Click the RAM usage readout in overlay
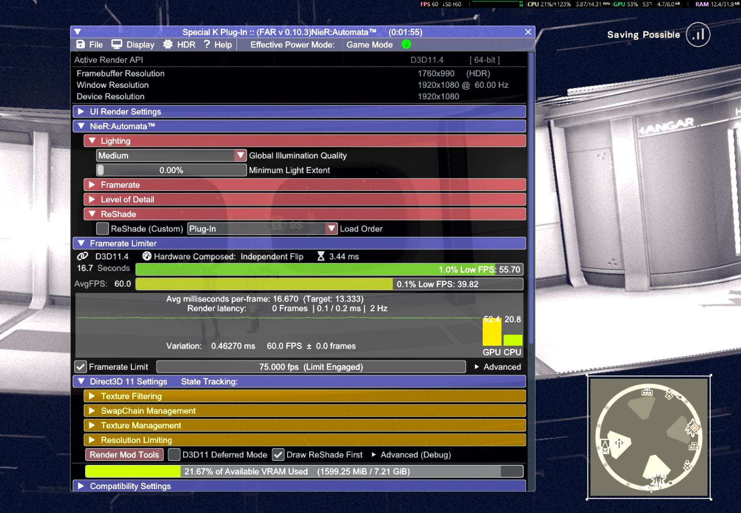The height and width of the screenshot is (513, 741). click(x=717, y=4)
